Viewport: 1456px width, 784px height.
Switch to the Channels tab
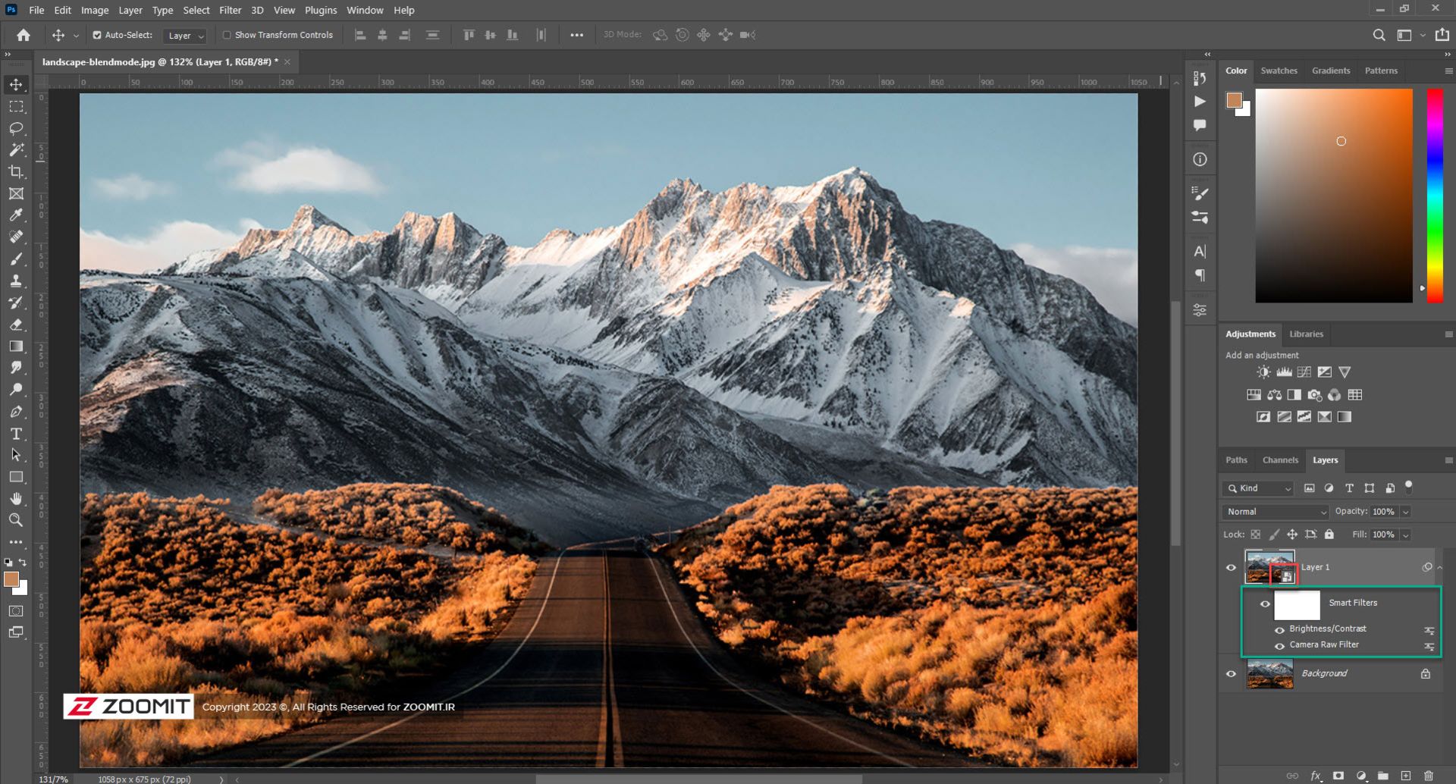click(1280, 459)
